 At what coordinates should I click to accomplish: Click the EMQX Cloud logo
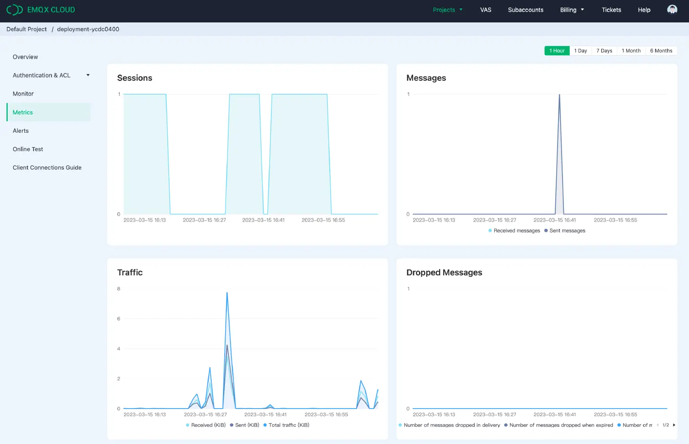point(41,9)
